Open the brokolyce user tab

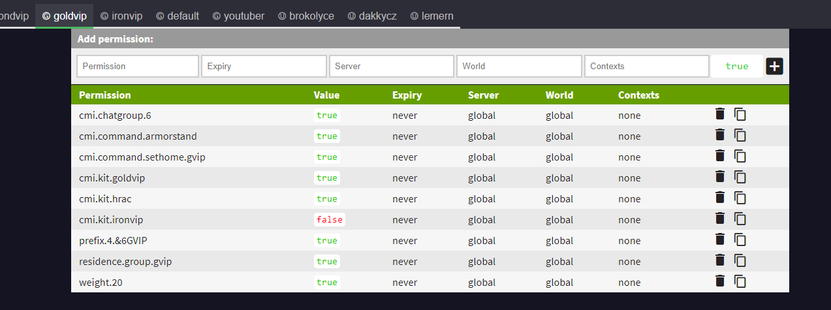pyautogui.click(x=306, y=16)
